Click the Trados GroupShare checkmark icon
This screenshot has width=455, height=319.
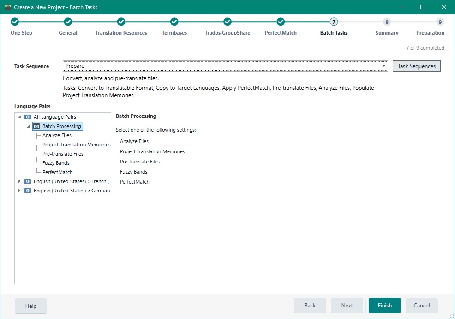(x=227, y=21)
